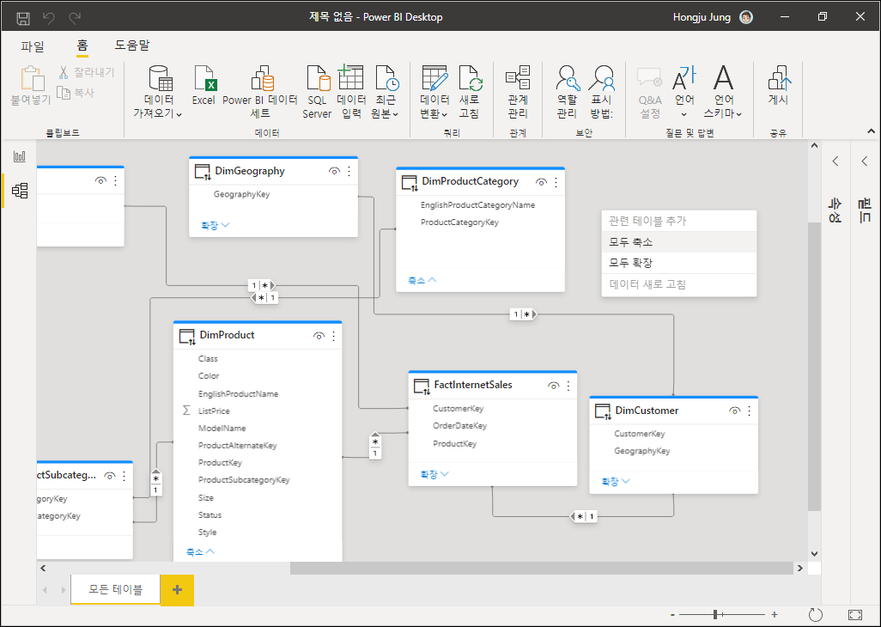This screenshot has width=881, height=627.
Task: Click CustomerKey field in FactInternetSales
Action: pyautogui.click(x=458, y=409)
